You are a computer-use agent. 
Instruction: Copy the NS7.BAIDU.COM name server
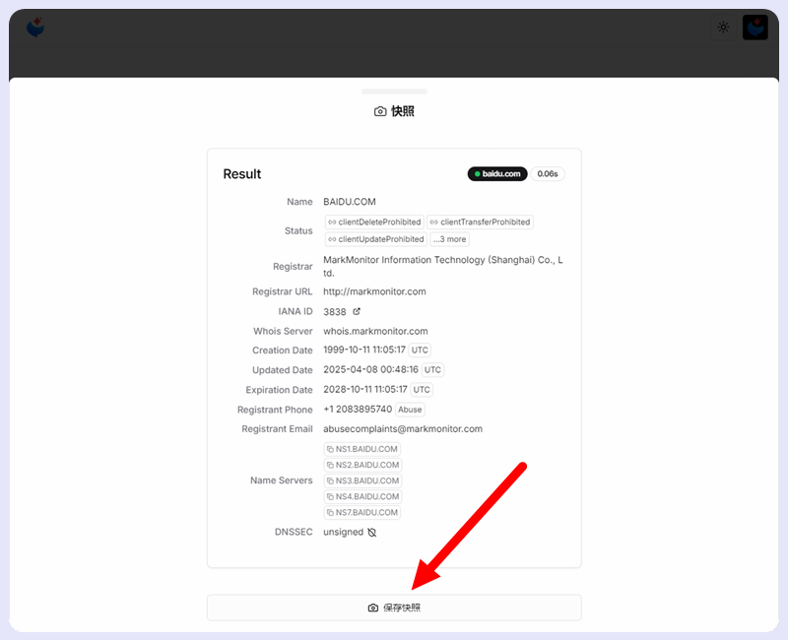[x=361, y=512]
